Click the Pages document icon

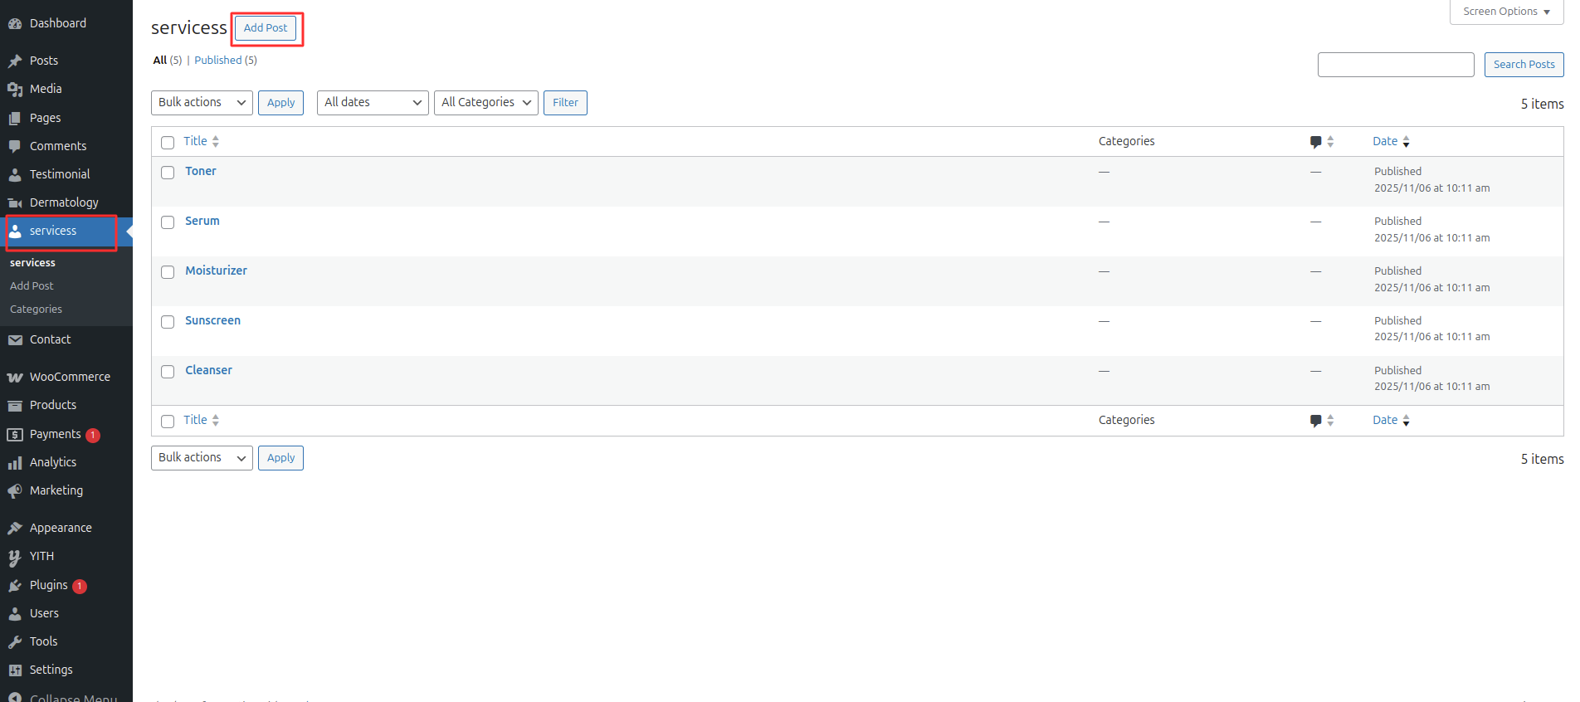point(15,118)
